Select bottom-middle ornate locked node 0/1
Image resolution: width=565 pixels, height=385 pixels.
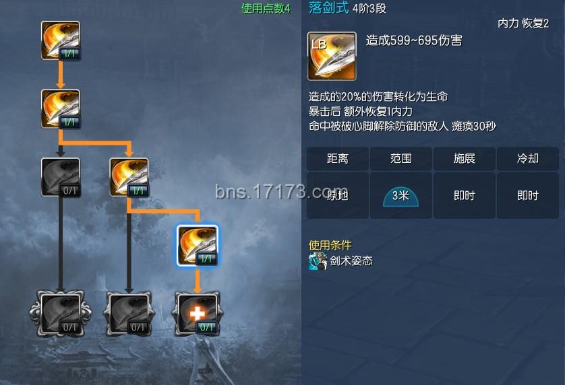[129, 314]
